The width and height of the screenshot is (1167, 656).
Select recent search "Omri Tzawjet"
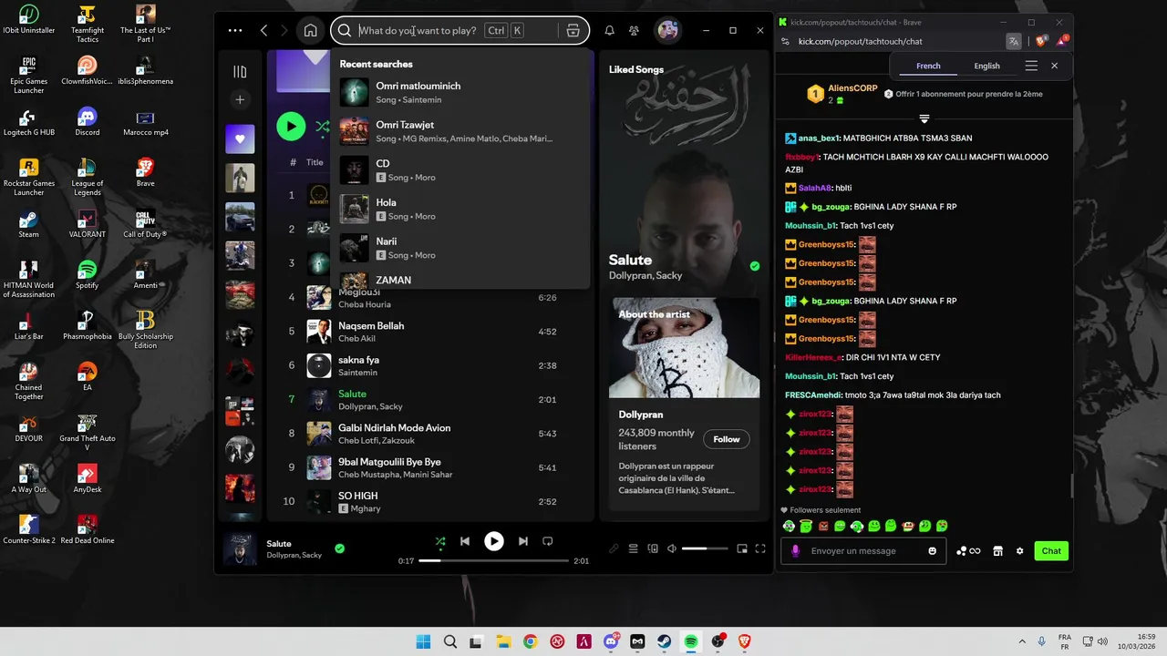pos(460,131)
